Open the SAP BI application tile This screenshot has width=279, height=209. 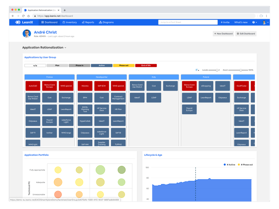pos(118,133)
